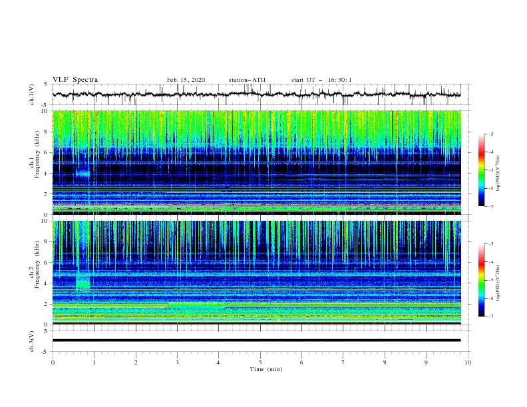Click the "-3" label on ch.1 colorbar
Viewport: 527px width, 407px height.
coord(490,134)
